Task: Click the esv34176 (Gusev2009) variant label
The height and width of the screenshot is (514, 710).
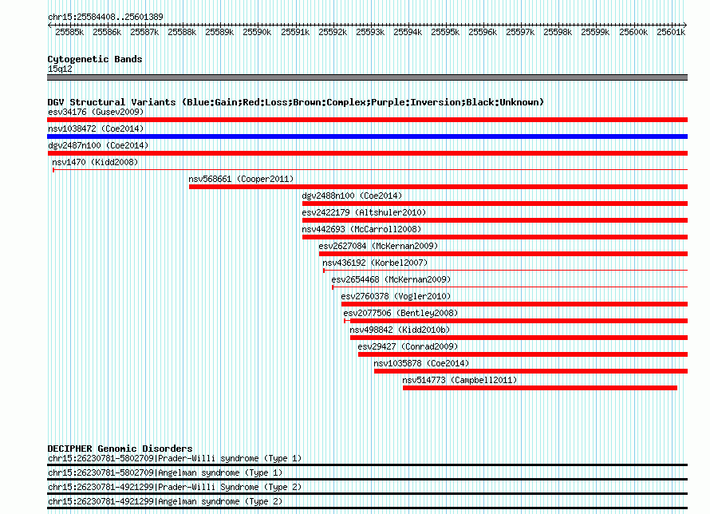Action: (96, 112)
